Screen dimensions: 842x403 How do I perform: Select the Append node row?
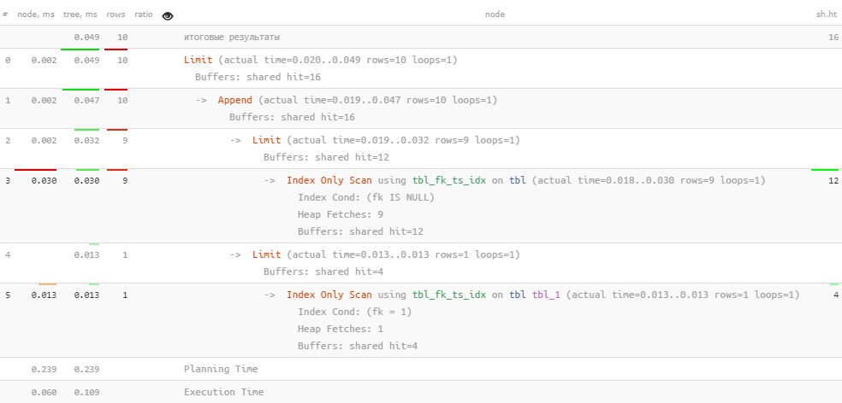[x=234, y=100]
